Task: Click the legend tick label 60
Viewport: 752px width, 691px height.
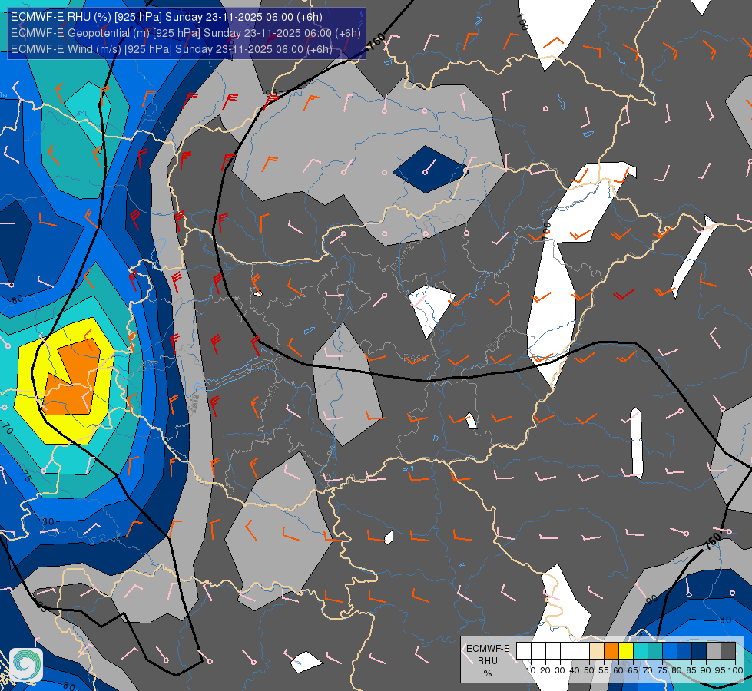Action: 618,670
